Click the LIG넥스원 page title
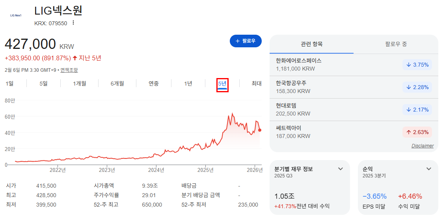 pos(58,11)
